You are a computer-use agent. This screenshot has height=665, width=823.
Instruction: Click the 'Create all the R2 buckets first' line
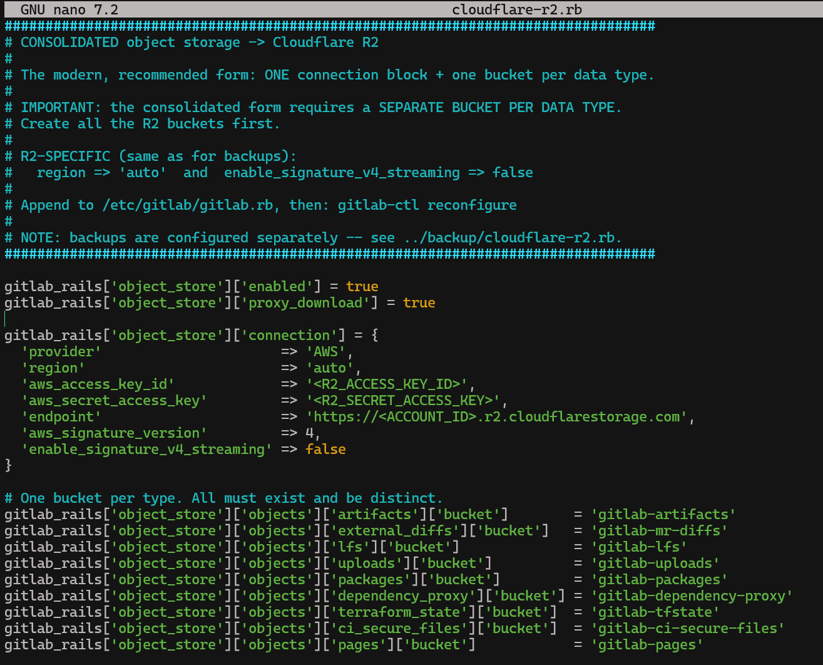(142, 124)
